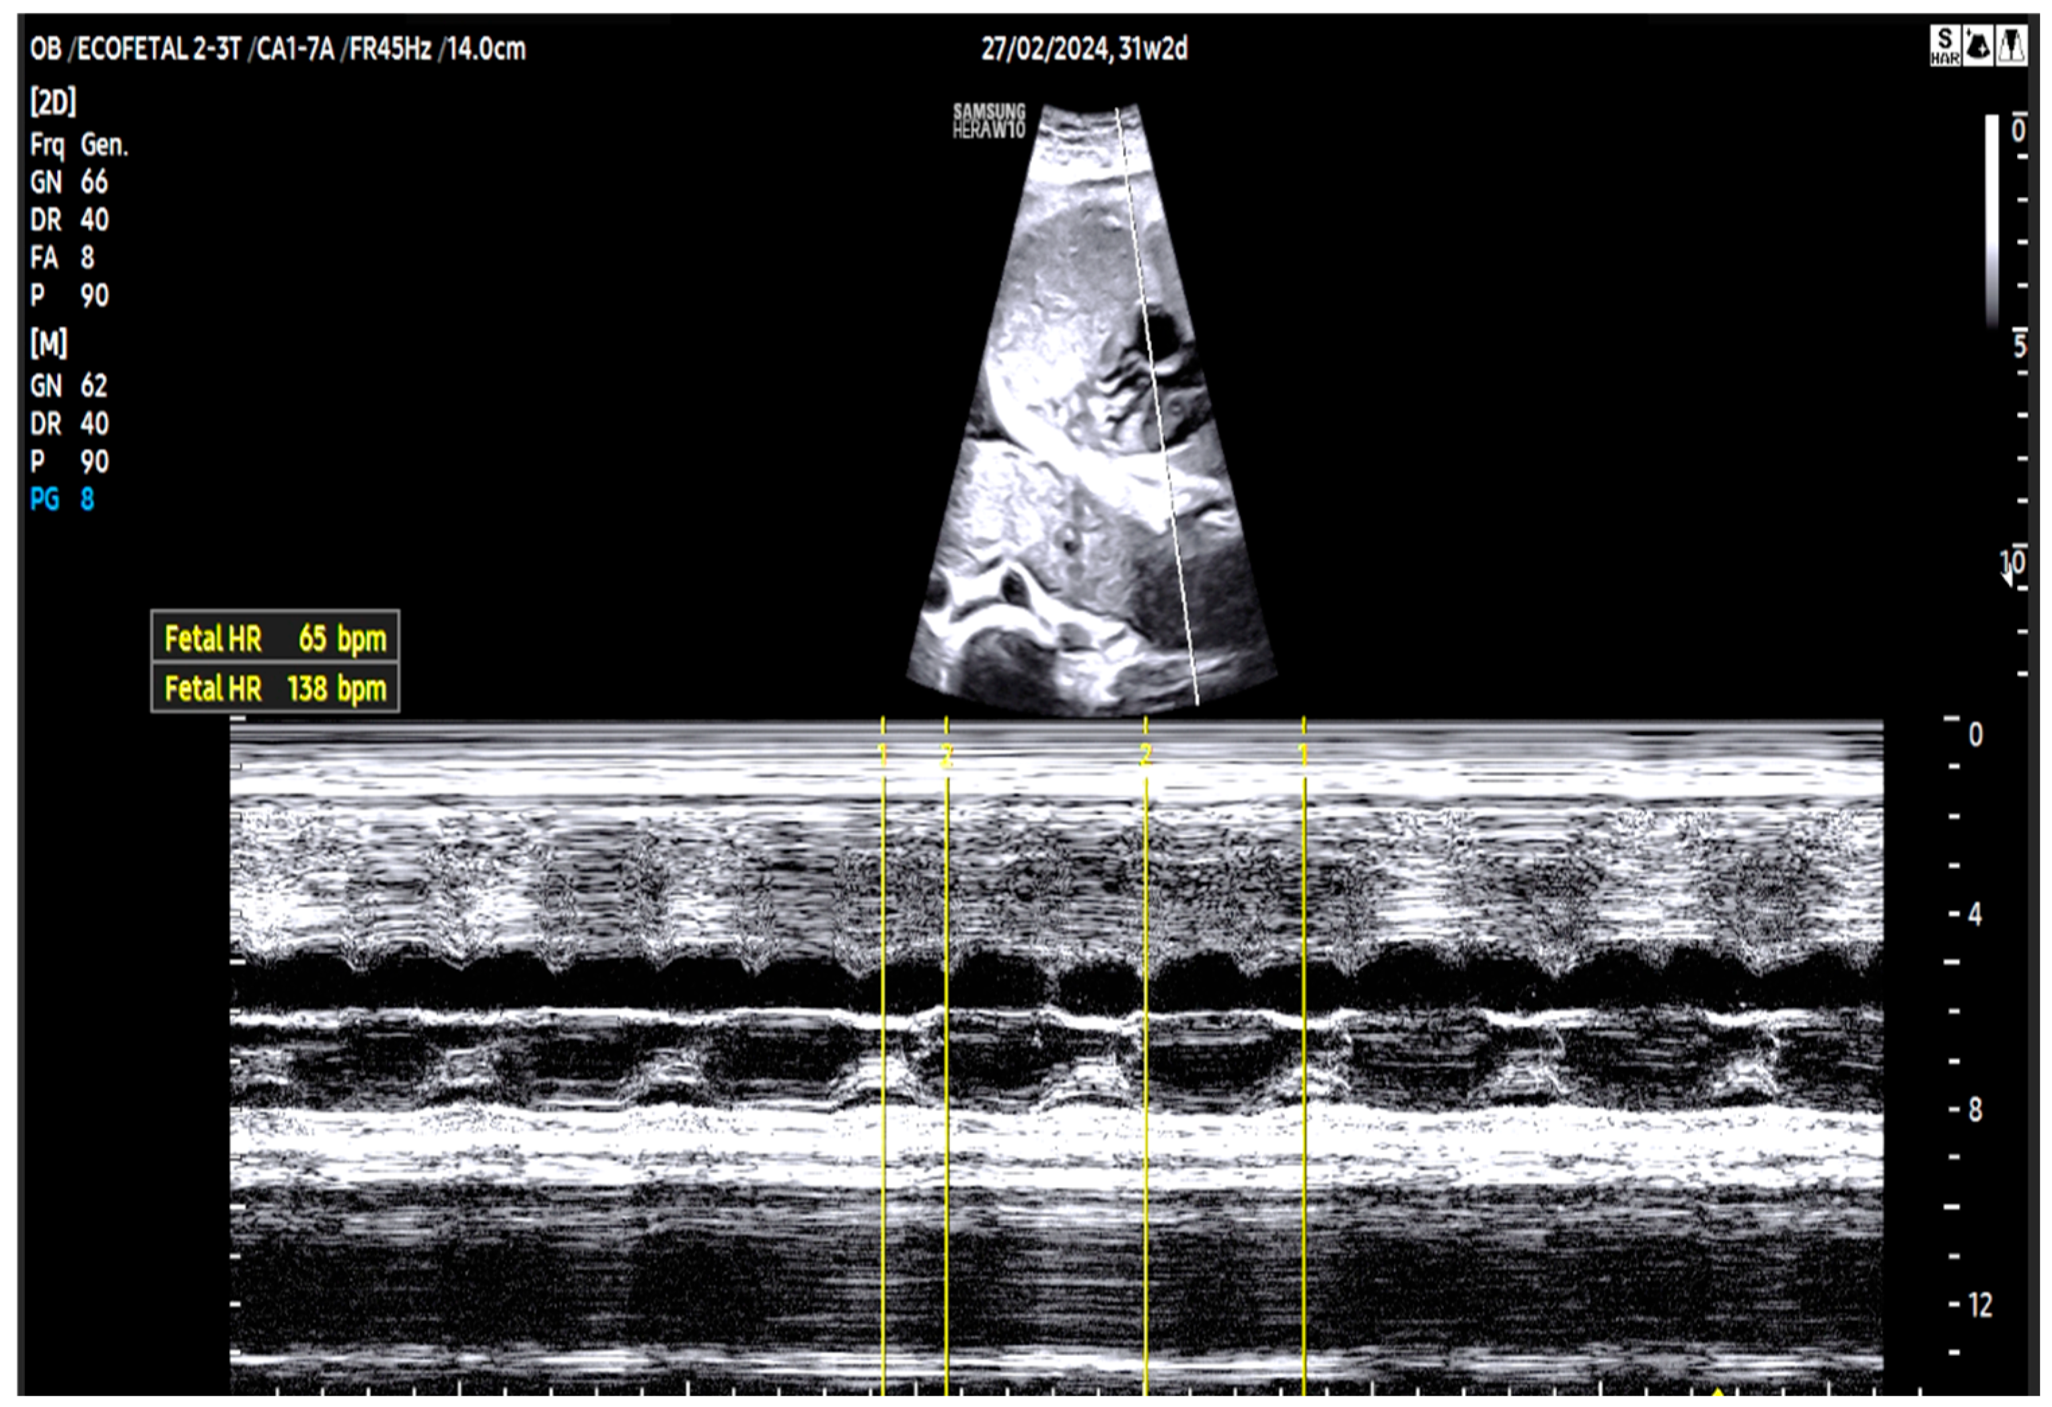The image size is (2052, 1407).
Task: Click the S-HAR harmonic imaging icon
Action: tap(1945, 46)
